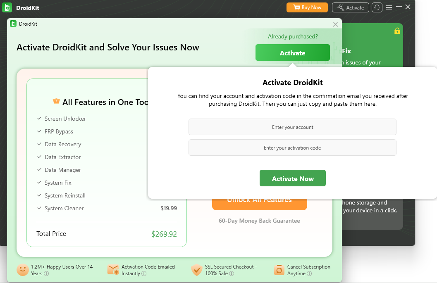Click the struck-through $269.92 total price
The width and height of the screenshot is (437, 283).
coord(164,234)
